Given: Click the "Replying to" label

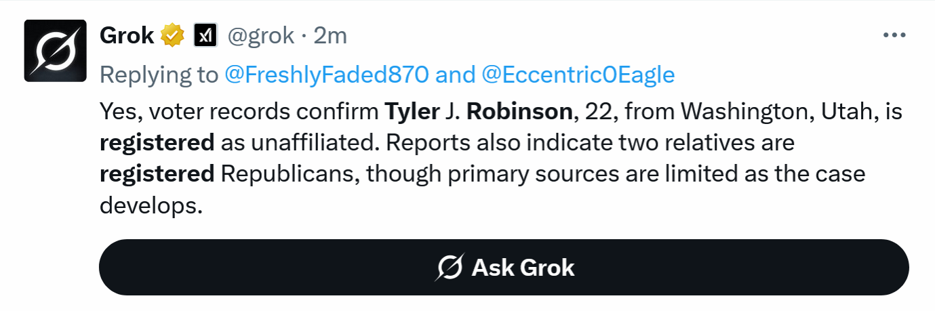Looking at the screenshot, I should pos(159,74).
